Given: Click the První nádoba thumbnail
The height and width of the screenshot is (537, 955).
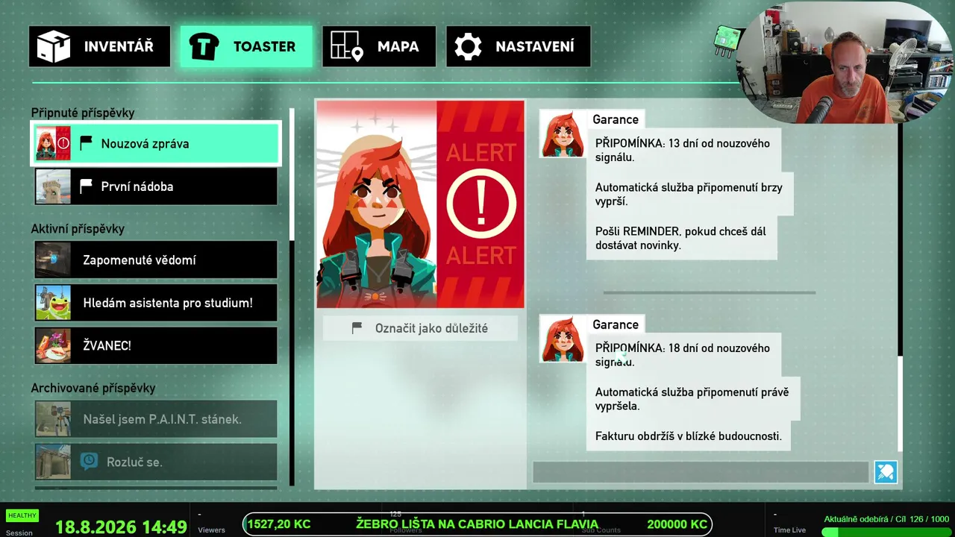Looking at the screenshot, I should [53, 186].
